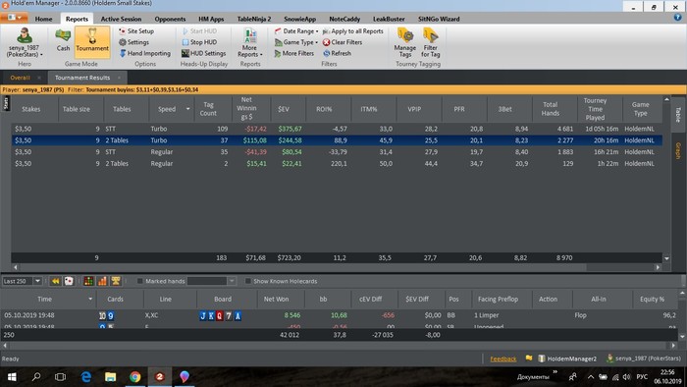
Task: Click the playing cards replayer icon
Action: (x=69, y=281)
